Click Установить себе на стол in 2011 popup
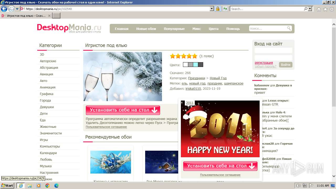Screen dimensions: 336x189 click(x=220, y=166)
